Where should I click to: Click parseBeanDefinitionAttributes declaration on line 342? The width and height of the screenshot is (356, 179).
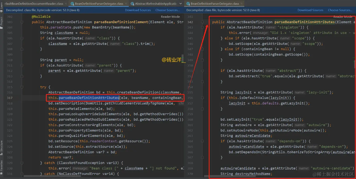(x=305, y=22)
